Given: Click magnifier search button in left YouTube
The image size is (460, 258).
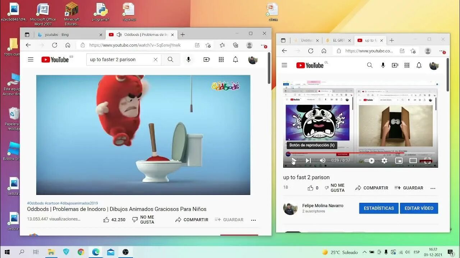Looking at the screenshot, I should 170,59.
